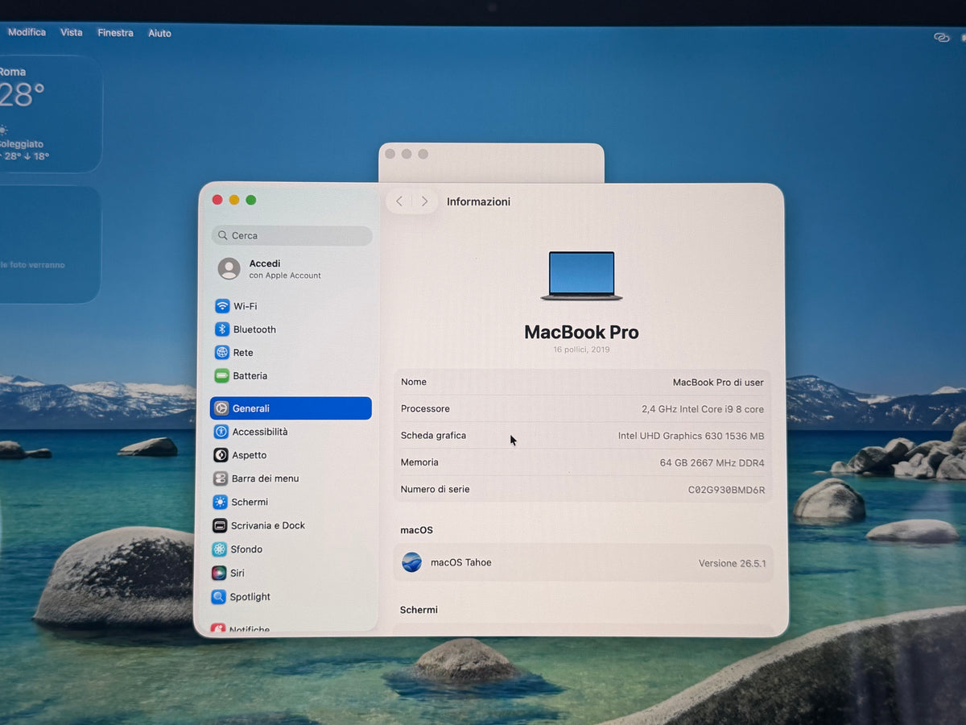
Task: Click the Nome row value MacBook Pro di user
Action: tap(718, 383)
